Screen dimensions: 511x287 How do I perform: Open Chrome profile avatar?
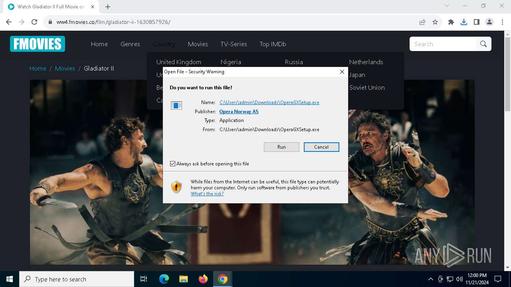pyautogui.click(x=489, y=22)
